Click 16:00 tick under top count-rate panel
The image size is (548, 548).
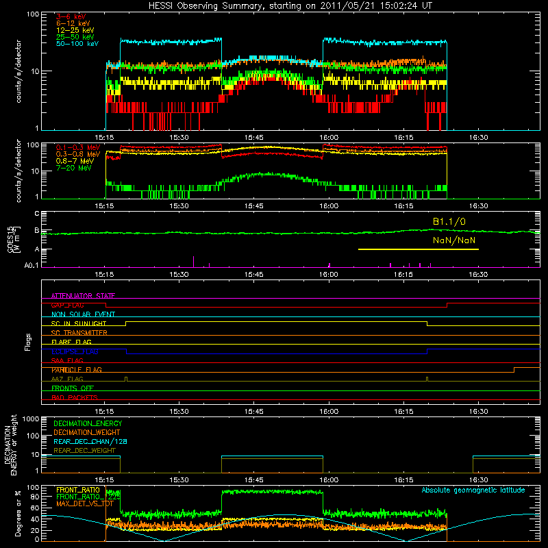pos(329,138)
